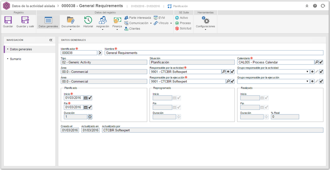Open EVM chart option
Viewport: 330px width, 170px height.
[x=159, y=18]
